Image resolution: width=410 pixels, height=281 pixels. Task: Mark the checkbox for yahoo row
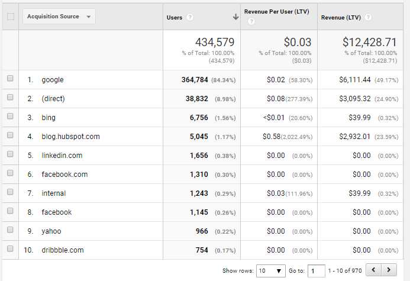point(10,231)
